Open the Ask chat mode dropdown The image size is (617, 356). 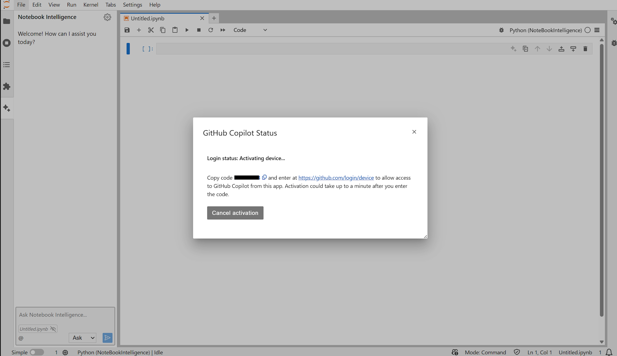coord(83,338)
